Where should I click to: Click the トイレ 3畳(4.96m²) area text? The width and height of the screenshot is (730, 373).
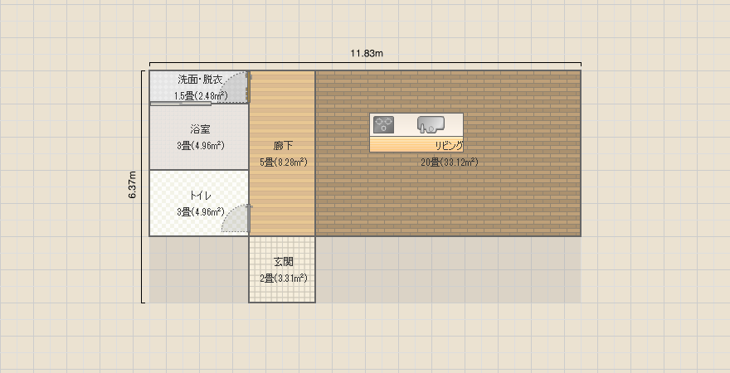[200, 212]
